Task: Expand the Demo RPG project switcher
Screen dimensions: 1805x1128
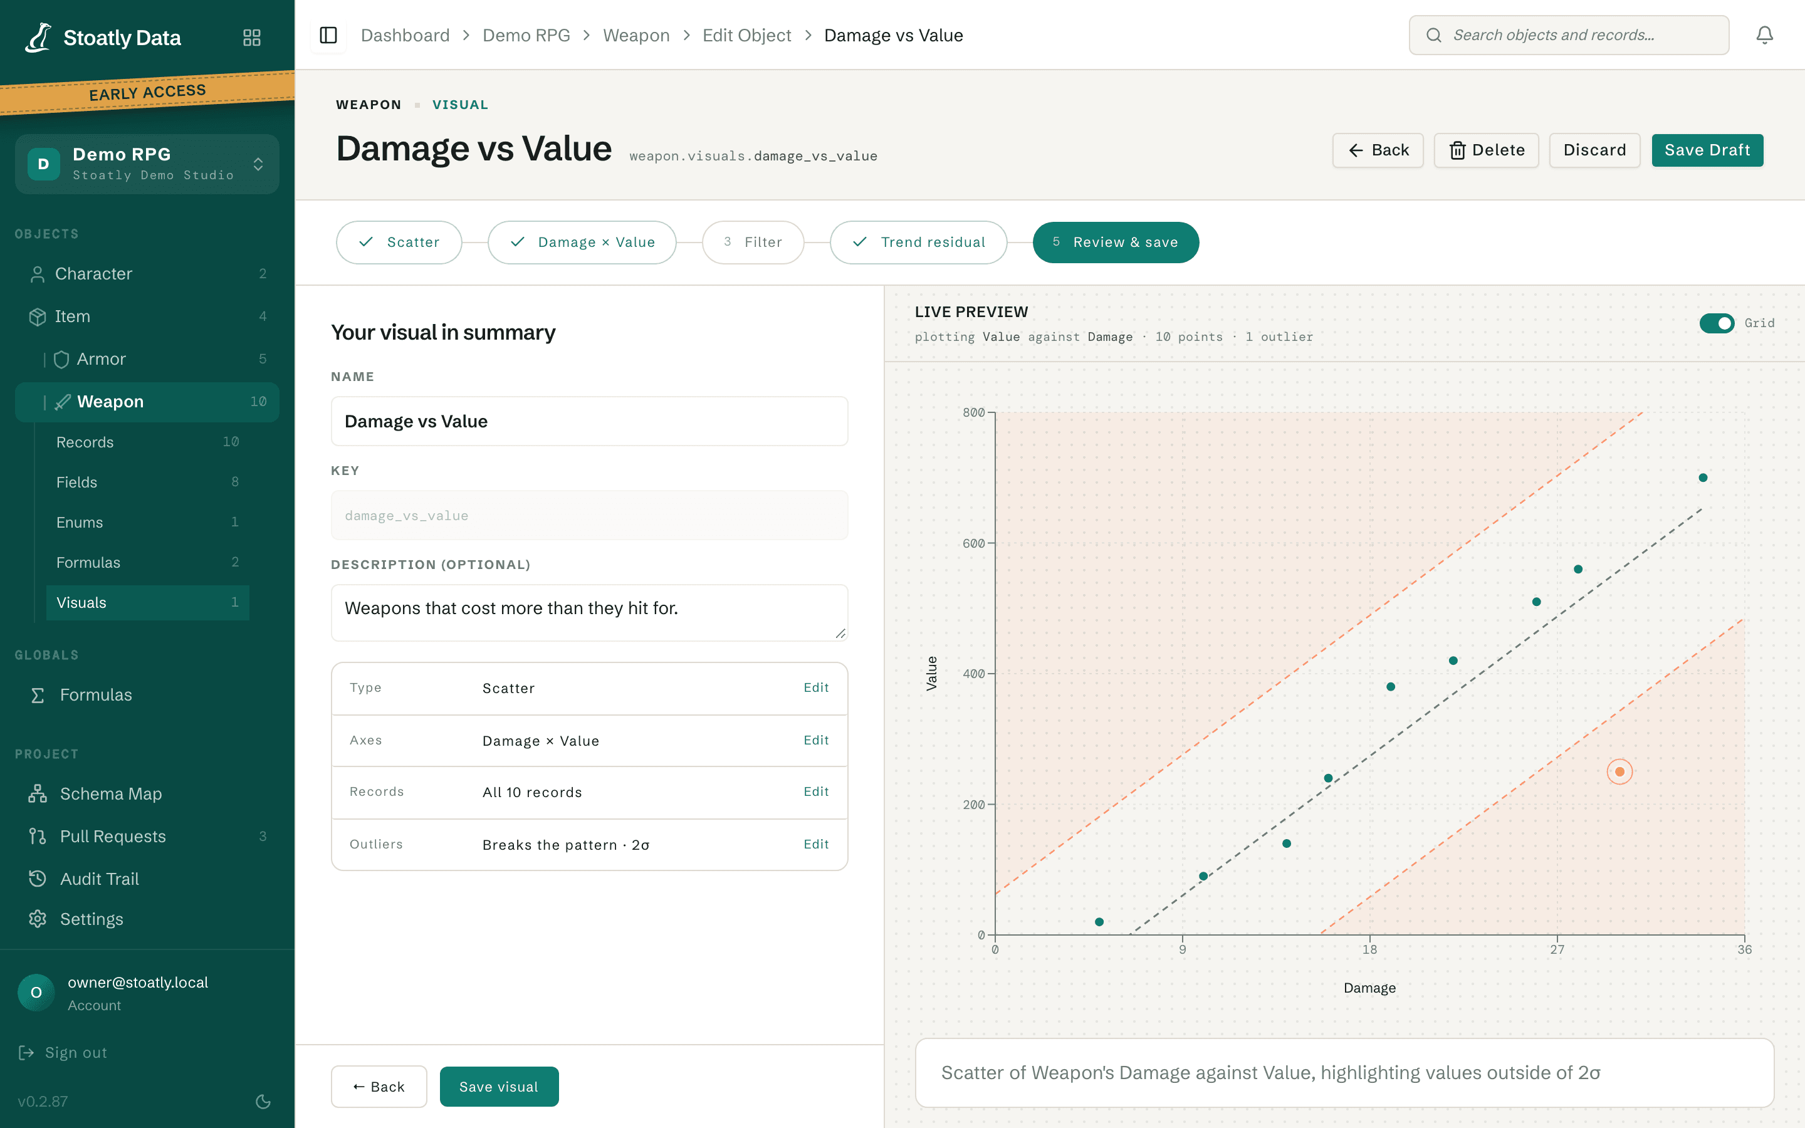Action: click(147, 164)
